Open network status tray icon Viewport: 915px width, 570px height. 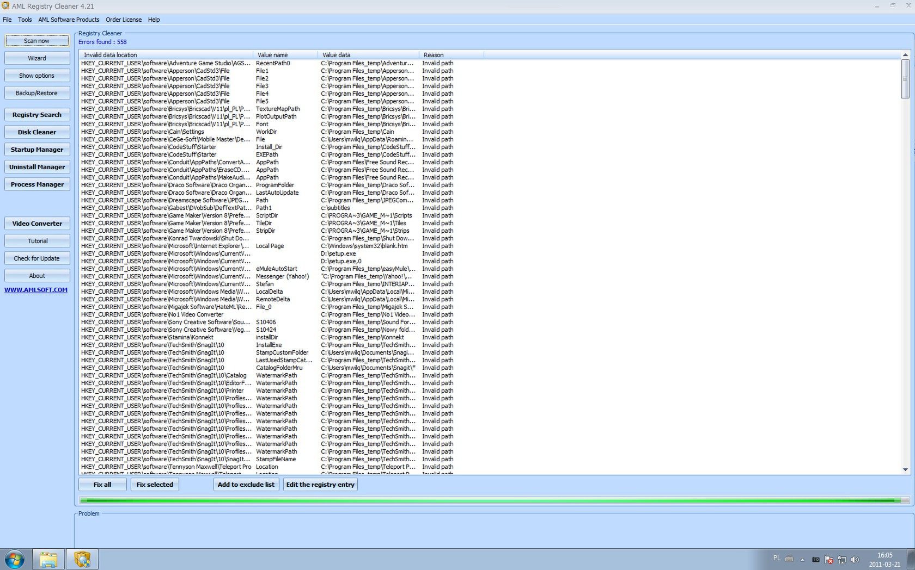(842, 560)
